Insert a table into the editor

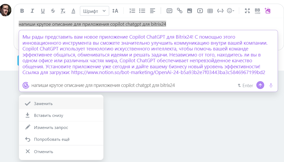pyautogui.click(x=210, y=11)
